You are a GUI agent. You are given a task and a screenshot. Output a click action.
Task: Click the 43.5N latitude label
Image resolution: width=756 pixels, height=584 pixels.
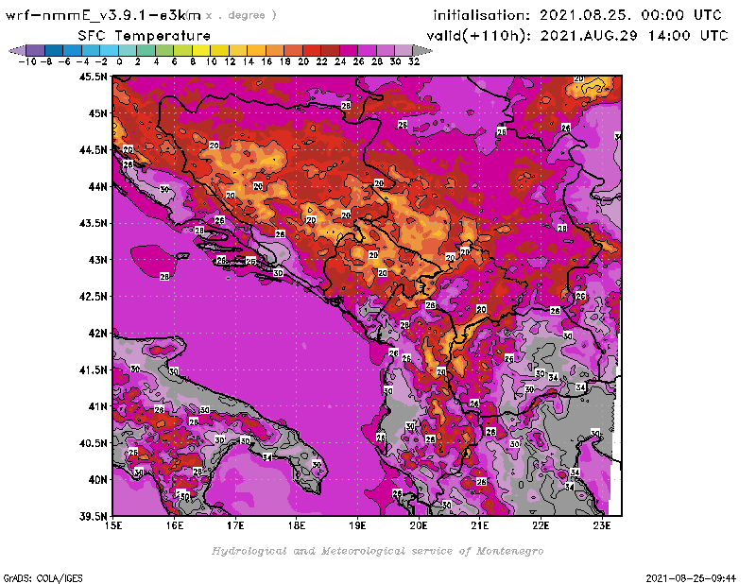coord(93,223)
